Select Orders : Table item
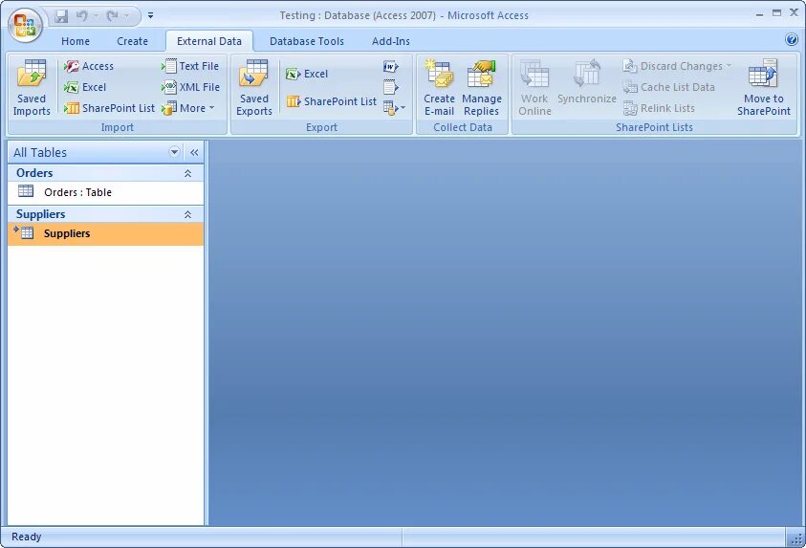The height and width of the screenshot is (548, 806). pyautogui.click(x=105, y=192)
